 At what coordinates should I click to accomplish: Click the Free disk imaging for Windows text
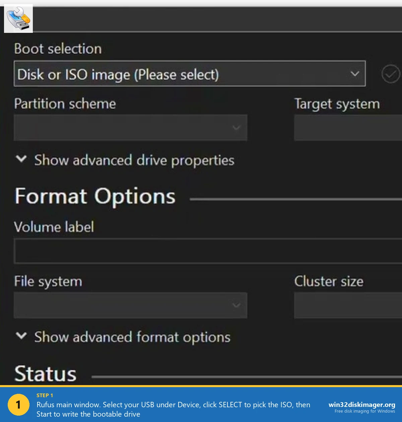click(365, 412)
